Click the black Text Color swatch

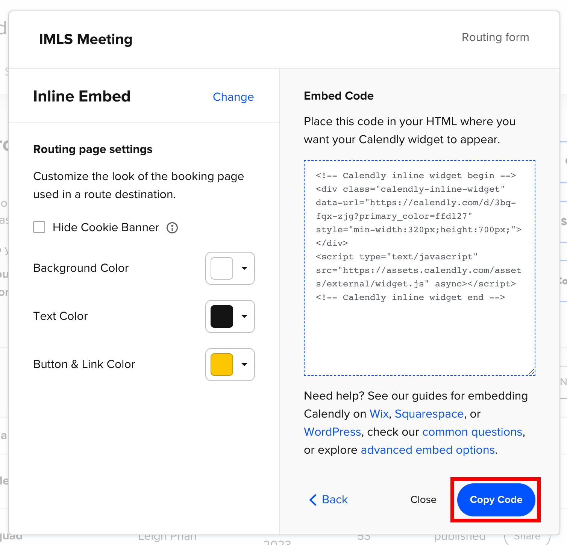click(x=222, y=316)
